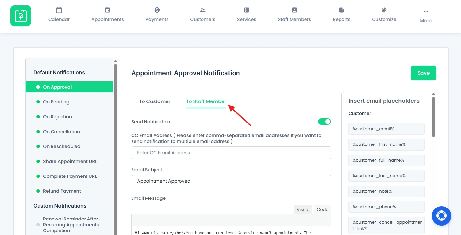
Task: Click the blue help lifebuoy icon
Action: [442, 216]
